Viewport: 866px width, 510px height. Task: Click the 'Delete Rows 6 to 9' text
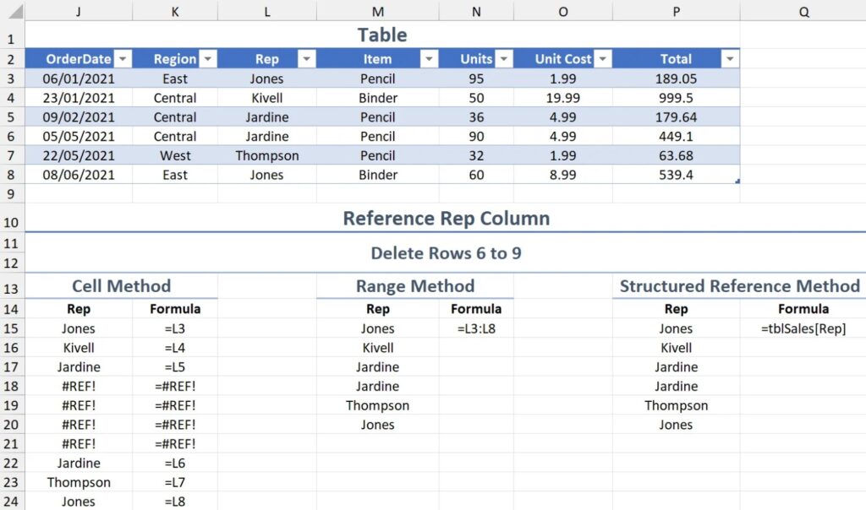click(x=447, y=253)
